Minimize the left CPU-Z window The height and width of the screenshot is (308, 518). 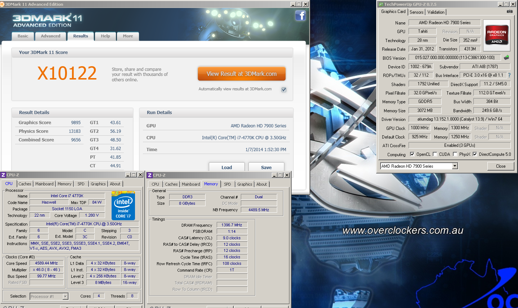point(128,175)
